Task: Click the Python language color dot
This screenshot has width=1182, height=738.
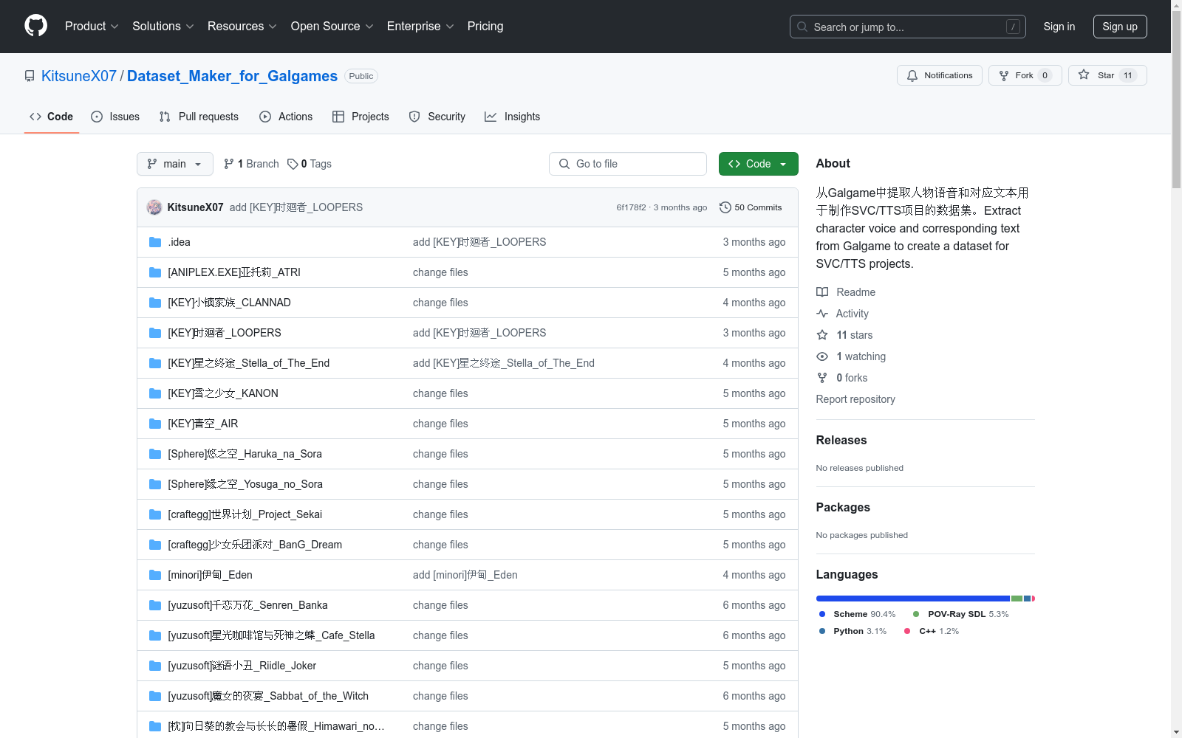Action: [x=822, y=631]
